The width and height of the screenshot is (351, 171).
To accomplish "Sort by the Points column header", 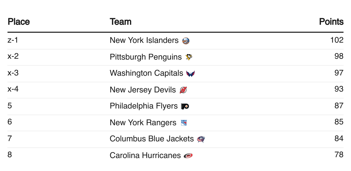I will 331,22.
